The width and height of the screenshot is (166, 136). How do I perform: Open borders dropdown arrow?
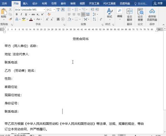[80, 19]
